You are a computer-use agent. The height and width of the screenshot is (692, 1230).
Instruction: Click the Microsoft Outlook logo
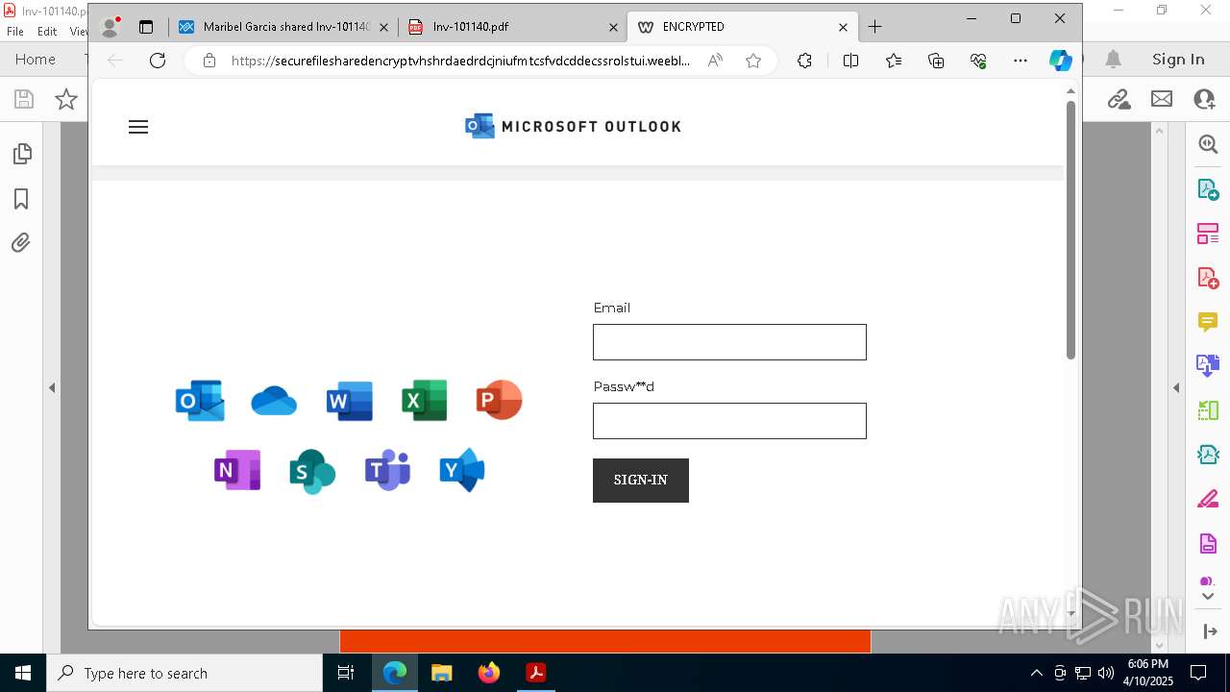coord(573,126)
